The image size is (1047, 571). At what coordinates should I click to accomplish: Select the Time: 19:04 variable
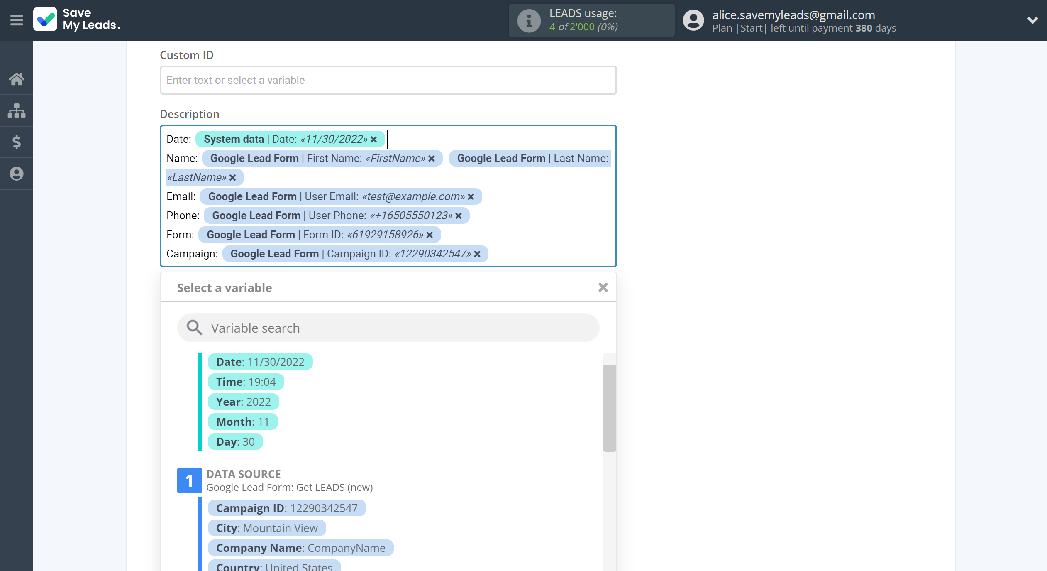point(246,382)
